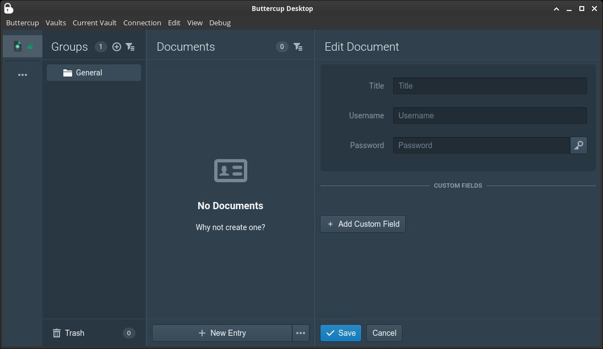Screen dimensions: 603x349
Task: Click the Trash count badge
Action: [129, 333]
